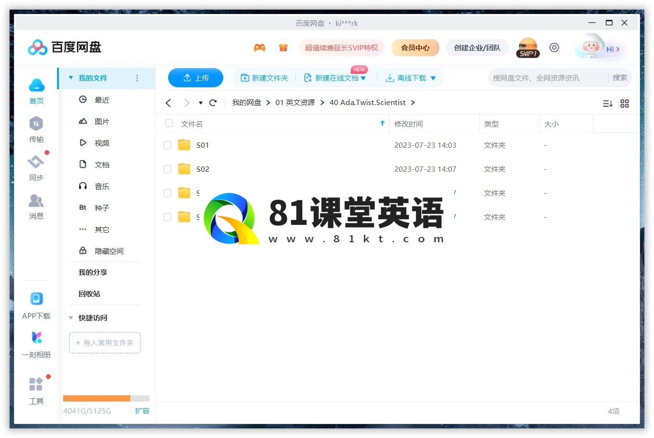This screenshot has width=654, height=438.
Task: Expand 新建在线文档 dropdown
Action: point(363,78)
